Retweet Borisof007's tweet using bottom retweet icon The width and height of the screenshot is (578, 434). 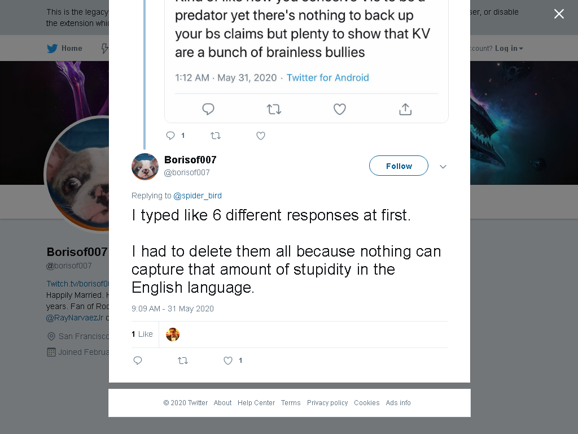point(183,361)
